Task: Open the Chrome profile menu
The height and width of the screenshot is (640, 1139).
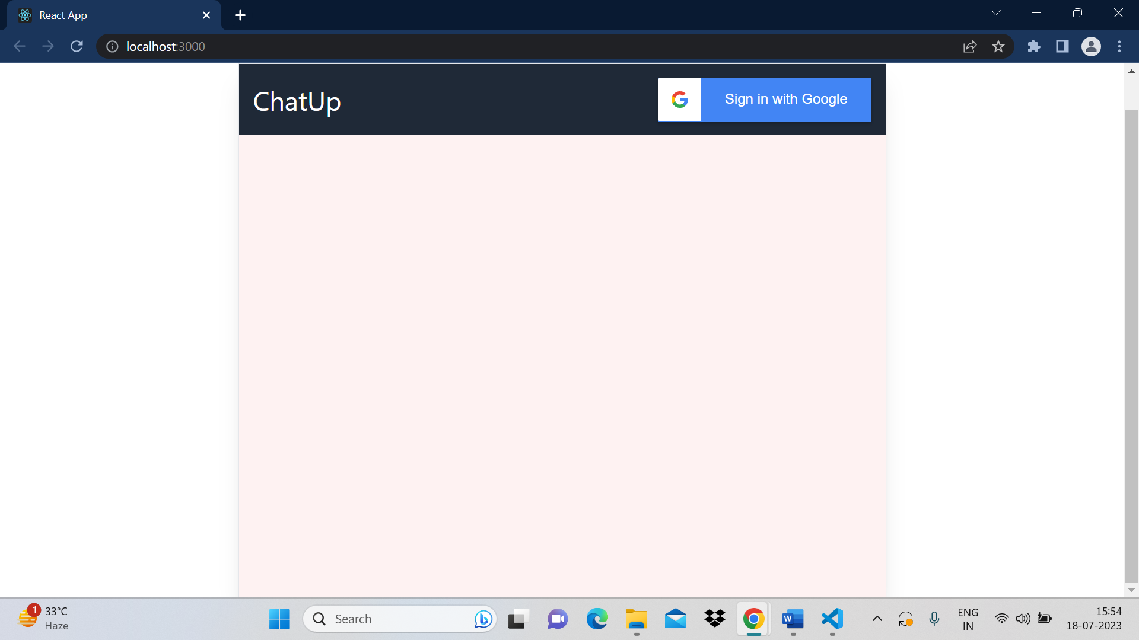Action: click(1091, 46)
